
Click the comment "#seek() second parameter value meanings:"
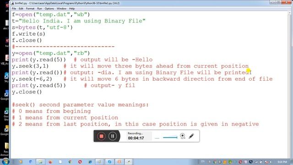point(81,105)
